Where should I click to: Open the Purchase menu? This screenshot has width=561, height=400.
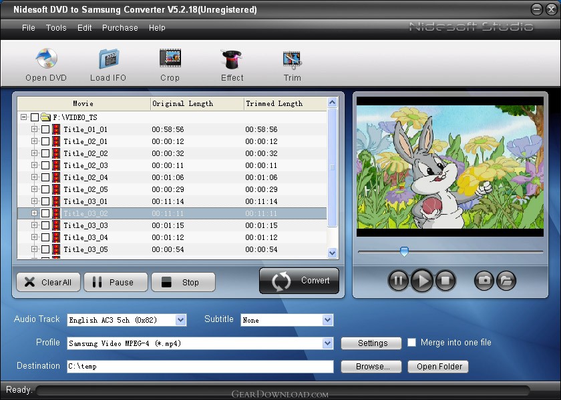(120, 28)
